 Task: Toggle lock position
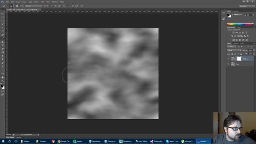(238, 54)
